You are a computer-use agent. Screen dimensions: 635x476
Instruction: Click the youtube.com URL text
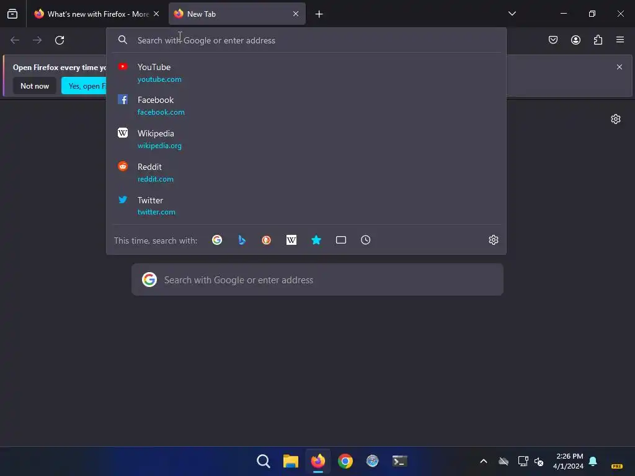159,79
